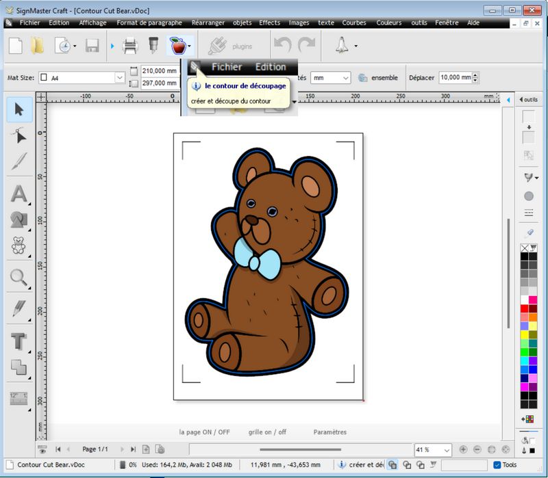Toggle grille on / off
The height and width of the screenshot is (478, 548).
click(x=267, y=432)
